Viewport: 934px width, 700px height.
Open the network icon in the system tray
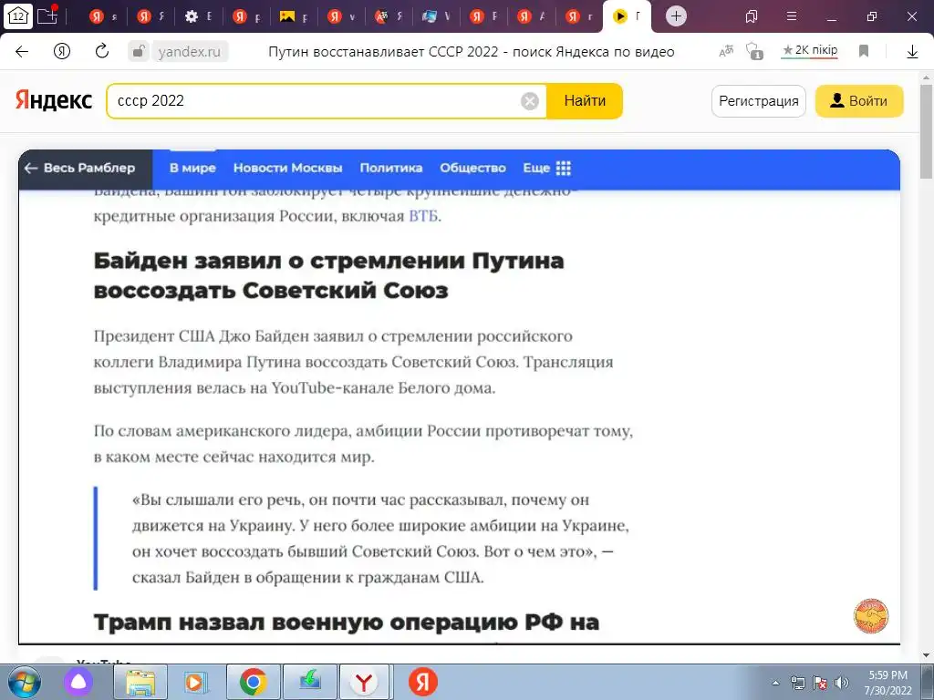(x=797, y=683)
